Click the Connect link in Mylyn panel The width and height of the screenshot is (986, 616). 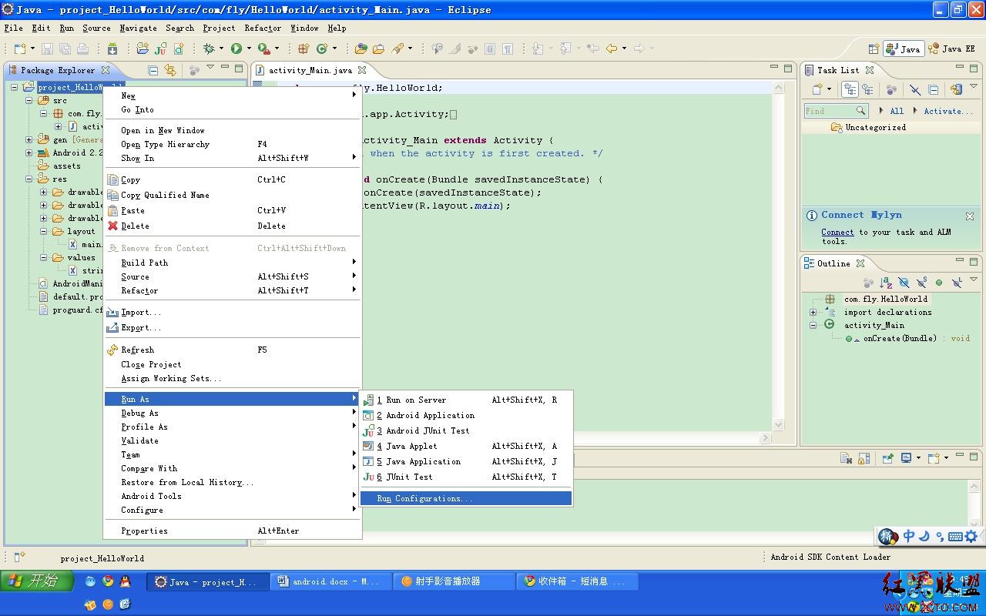point(837,232)
